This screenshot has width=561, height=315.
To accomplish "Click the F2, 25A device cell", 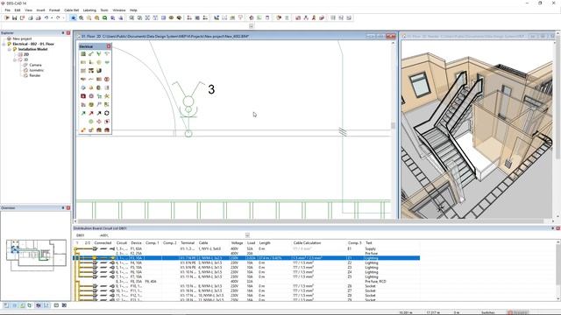I will pos(137,253).
